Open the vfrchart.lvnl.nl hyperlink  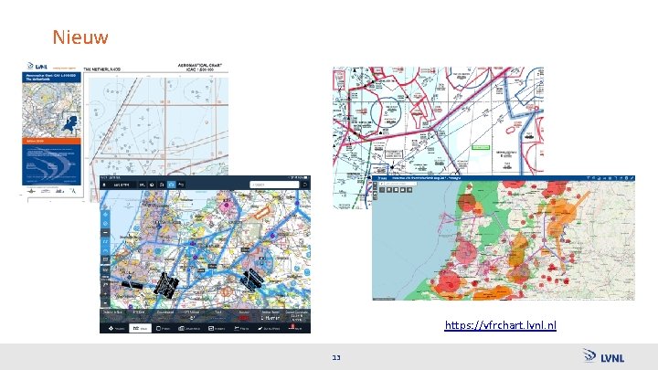500,325
